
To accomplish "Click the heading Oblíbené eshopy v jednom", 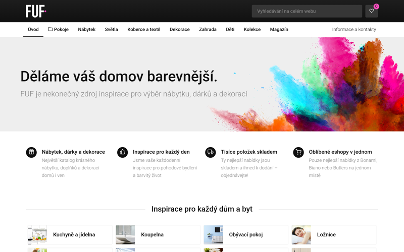I will [340, 152].
